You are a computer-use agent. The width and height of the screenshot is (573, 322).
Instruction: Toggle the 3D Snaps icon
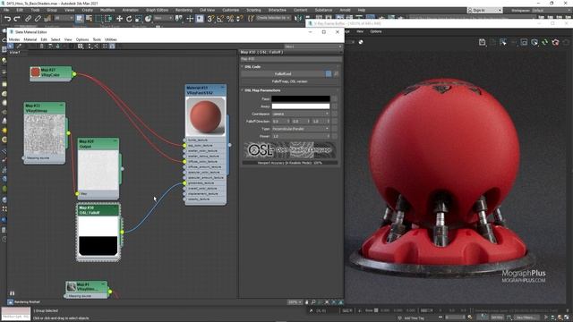pos(210,19)
